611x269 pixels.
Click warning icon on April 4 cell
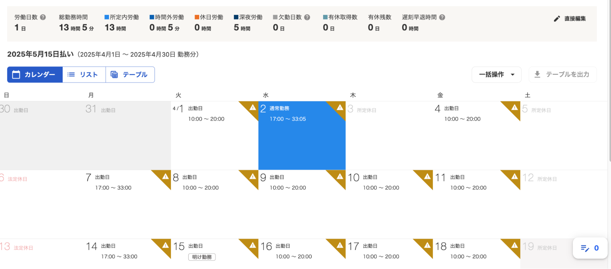pos(514,107)
